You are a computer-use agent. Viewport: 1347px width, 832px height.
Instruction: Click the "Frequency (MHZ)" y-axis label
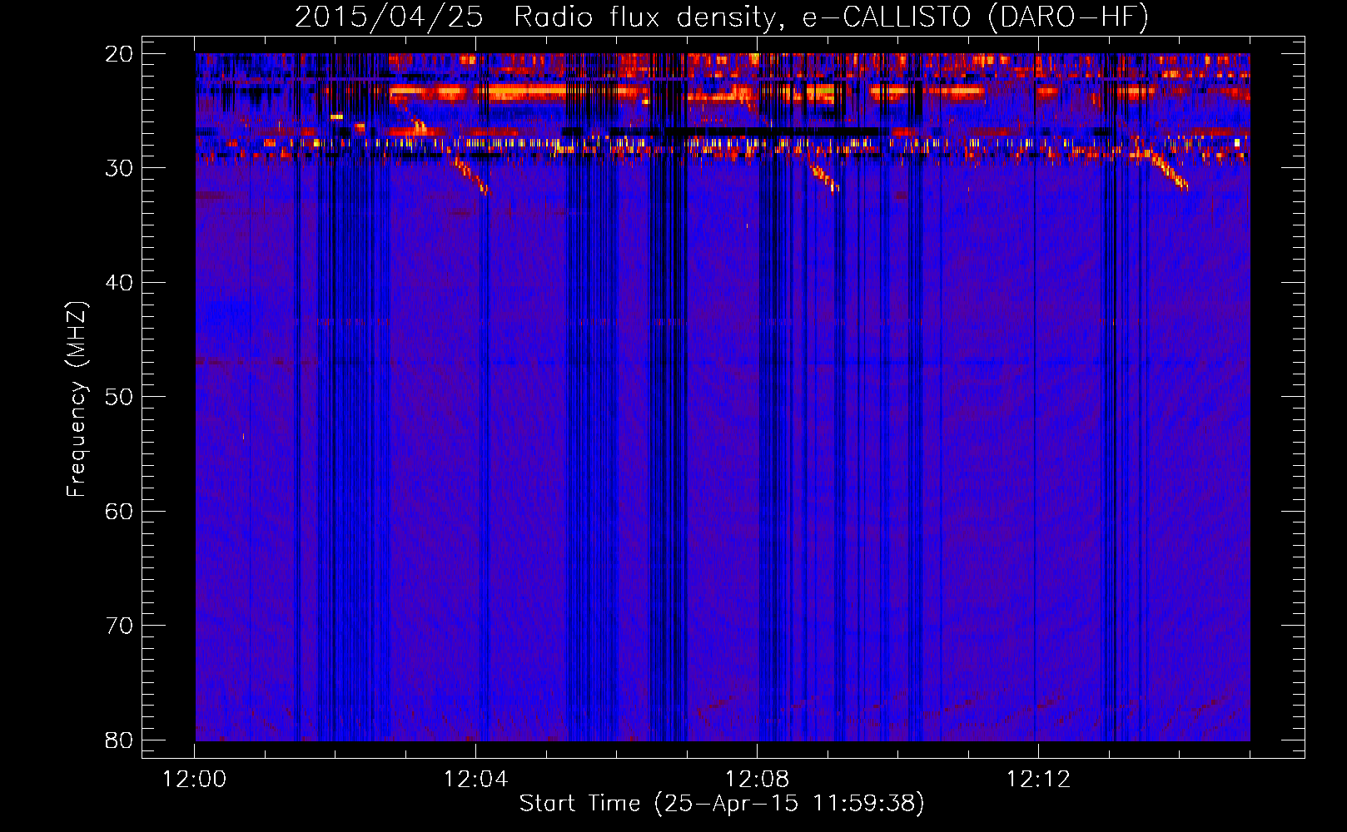[77, 399]
